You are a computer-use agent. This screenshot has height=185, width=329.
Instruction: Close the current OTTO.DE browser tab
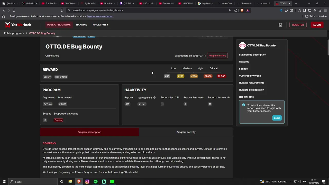tap(289, 3)
